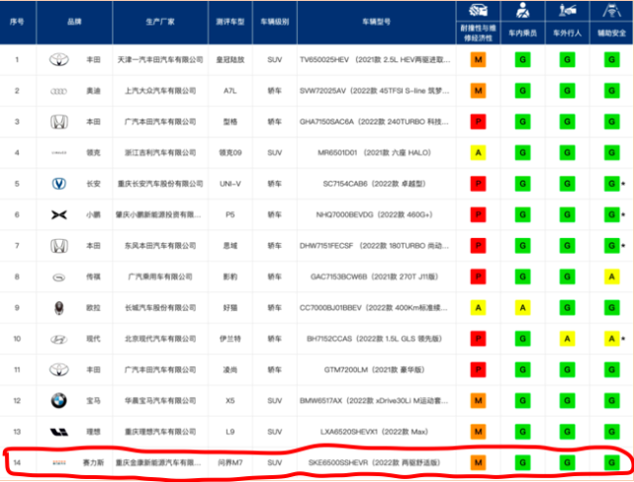Click the SKE6500SSHEVR vehicle code cell
Image resolution: width=634 pixels, height=482 pixels.
(x=375, y=462)
